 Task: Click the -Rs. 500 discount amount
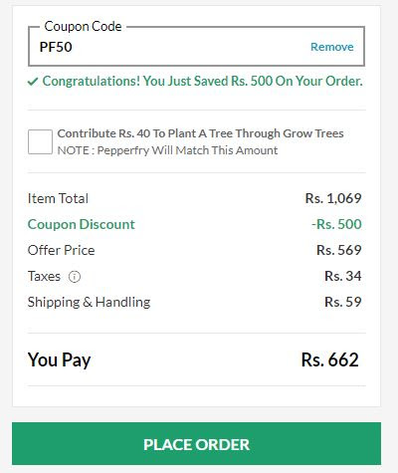[336, 224]
